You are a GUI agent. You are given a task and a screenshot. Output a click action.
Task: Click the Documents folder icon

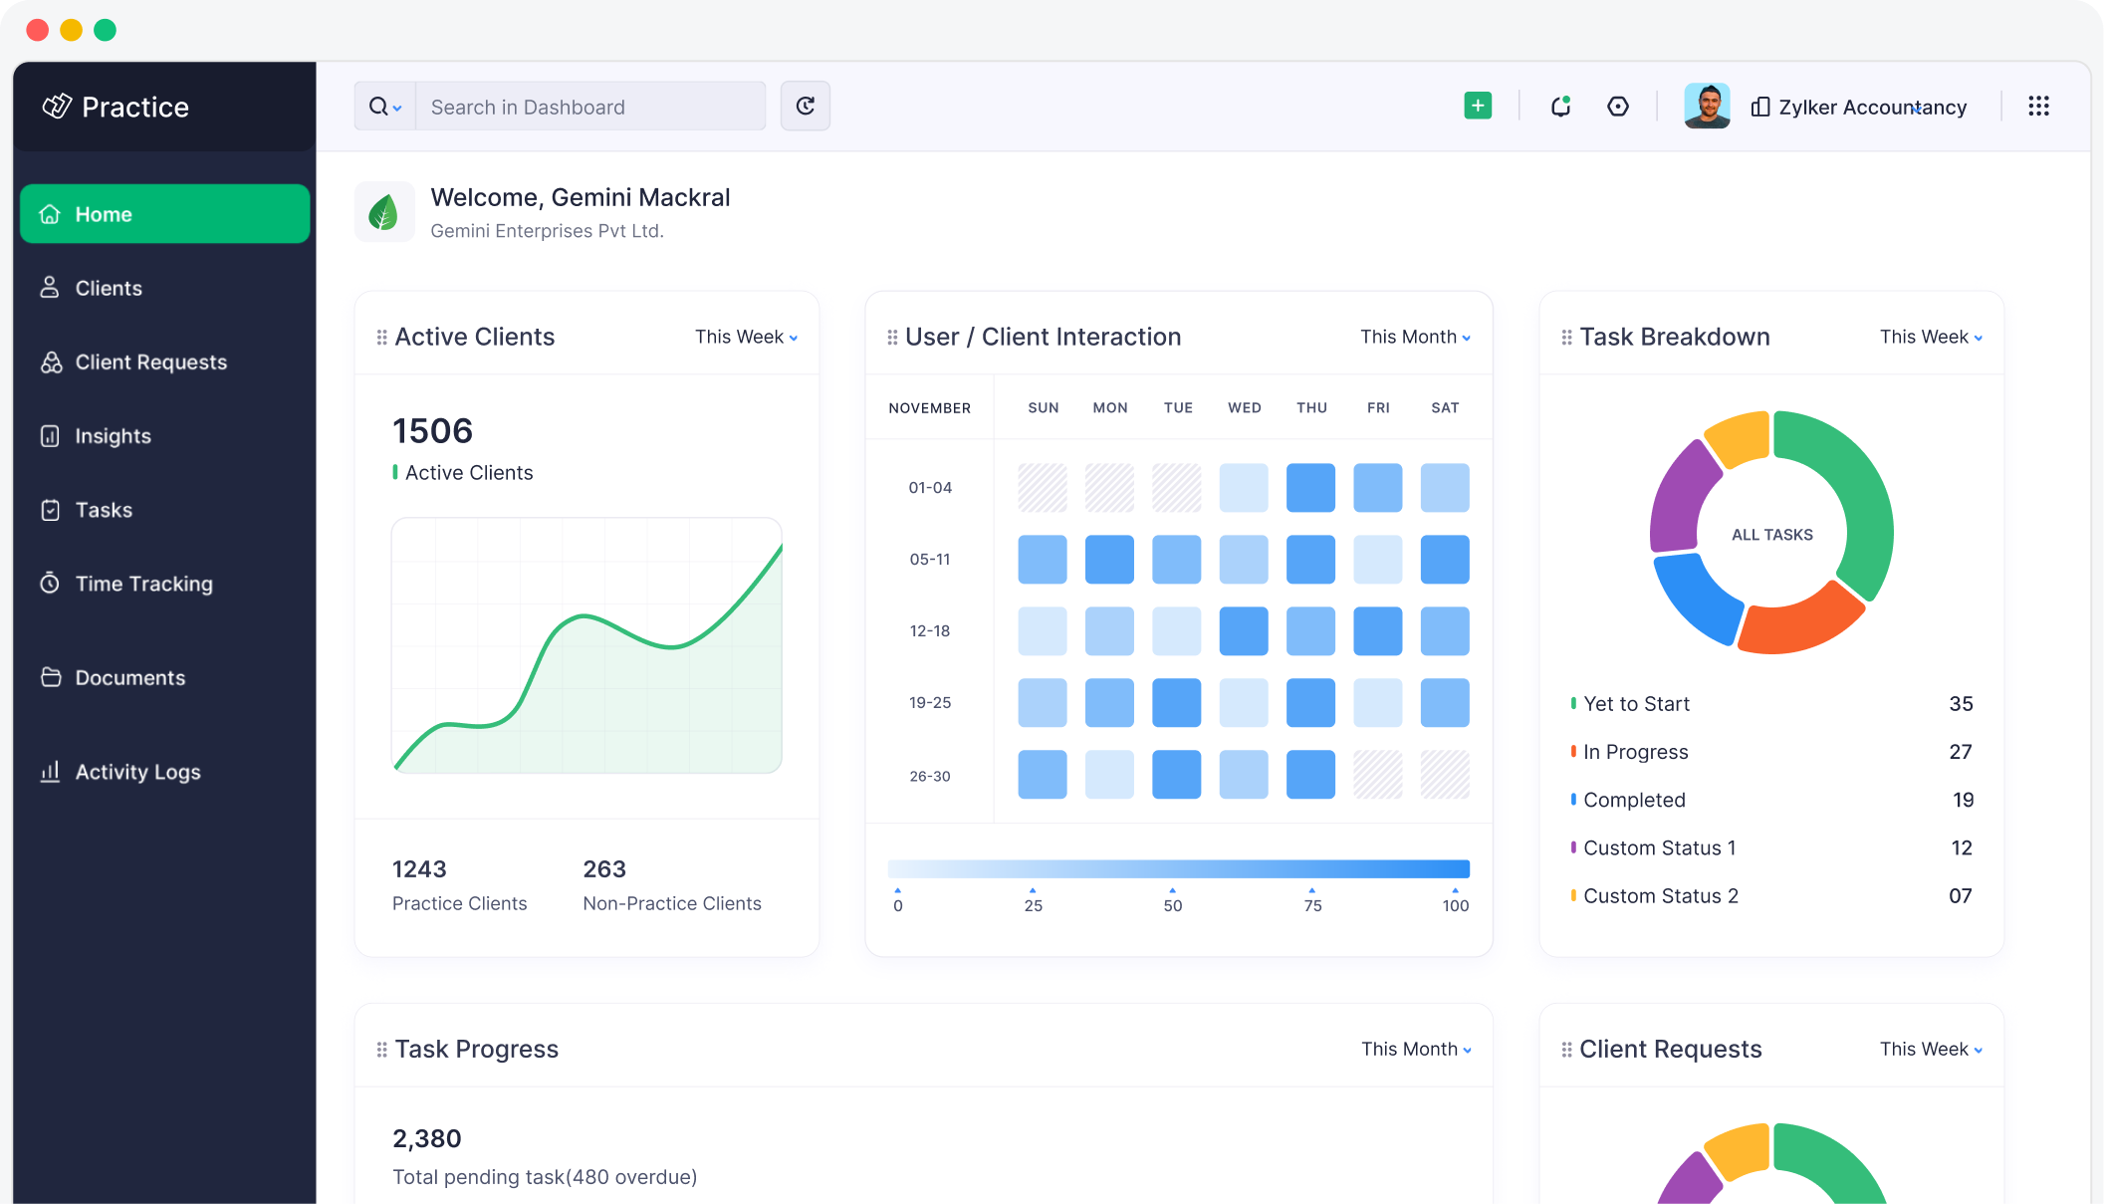point(51,677)
